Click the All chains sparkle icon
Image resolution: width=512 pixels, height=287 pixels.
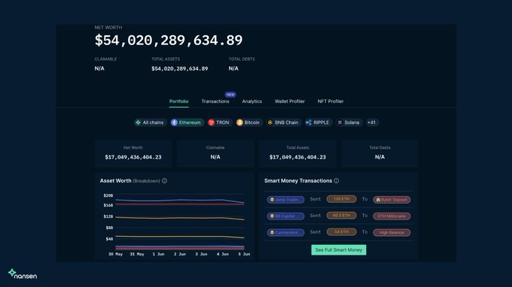(138, 122)
